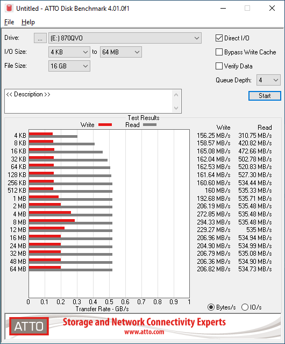Open the I/O Size maximum 64 MB dropdown
This screenshot has width=285, height=344.
(121, 52)
